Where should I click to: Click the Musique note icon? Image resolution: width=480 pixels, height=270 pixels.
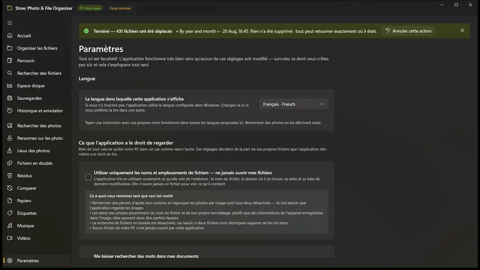(x=10, y=226)
